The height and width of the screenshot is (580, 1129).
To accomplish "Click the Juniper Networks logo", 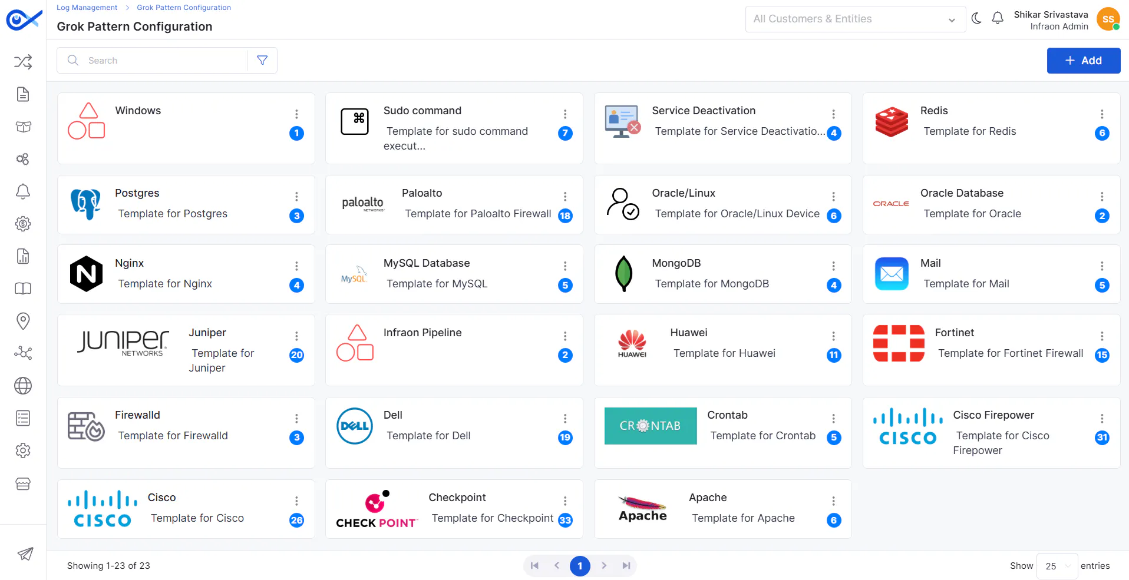I will click(x=123, y=343).
